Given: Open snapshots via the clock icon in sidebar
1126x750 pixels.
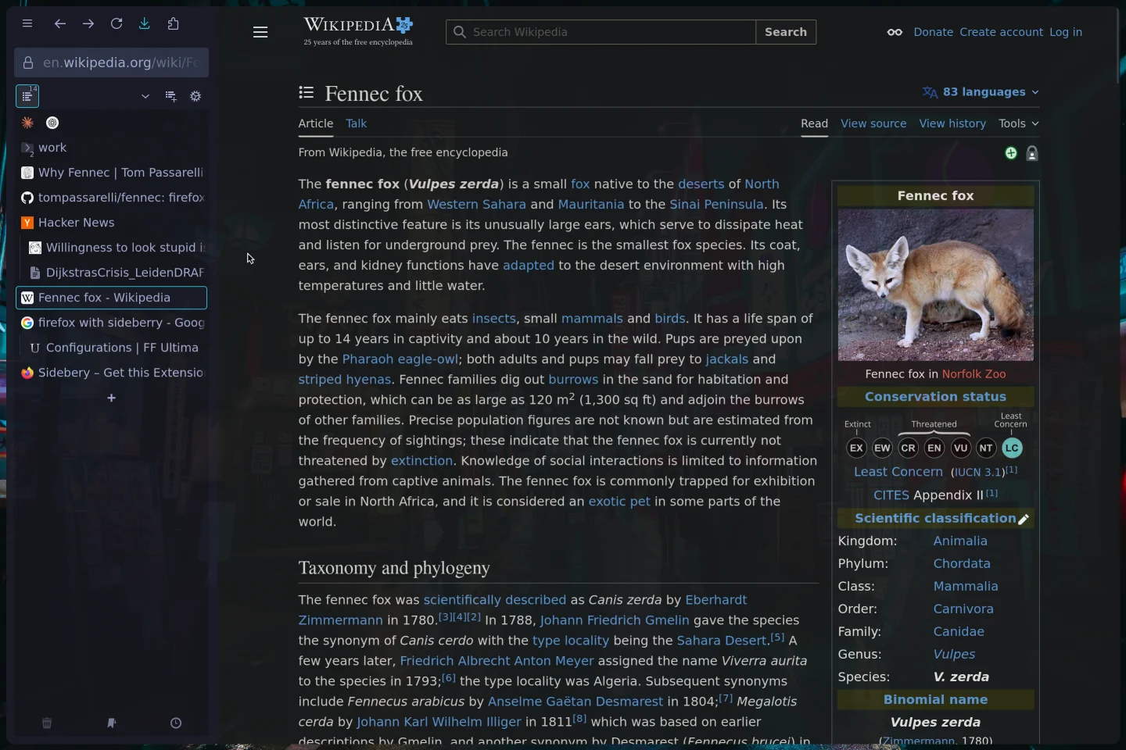Looking at the screenshot, I should 175,723.
